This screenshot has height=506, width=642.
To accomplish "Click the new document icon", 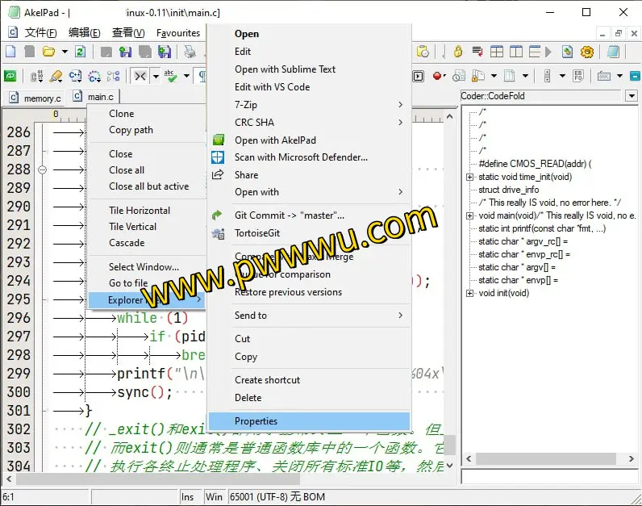I will coord(10,52).
